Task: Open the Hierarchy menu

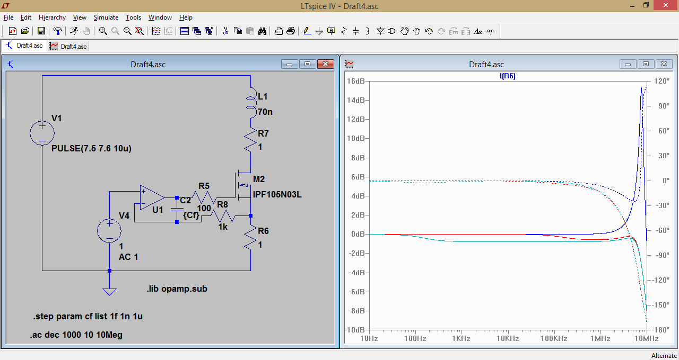Action: [x=52, y=17]
